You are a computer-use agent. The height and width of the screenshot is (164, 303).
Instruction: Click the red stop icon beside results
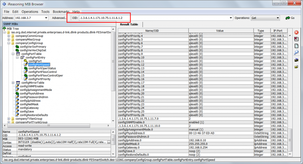tap(296, 32)
